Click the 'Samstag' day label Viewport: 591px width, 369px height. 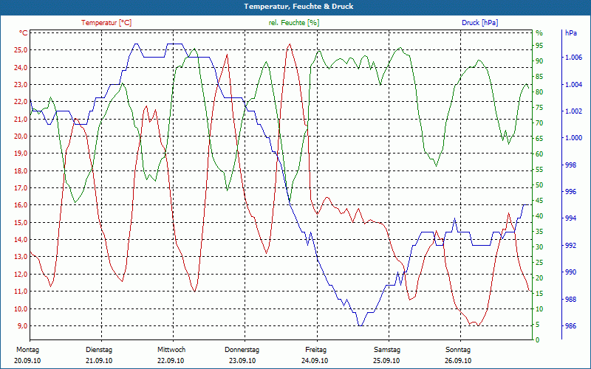[x=386, y=350]
